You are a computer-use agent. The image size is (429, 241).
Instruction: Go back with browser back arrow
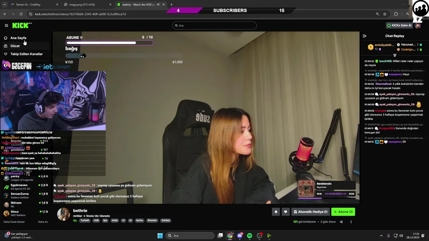coord(5,14)
